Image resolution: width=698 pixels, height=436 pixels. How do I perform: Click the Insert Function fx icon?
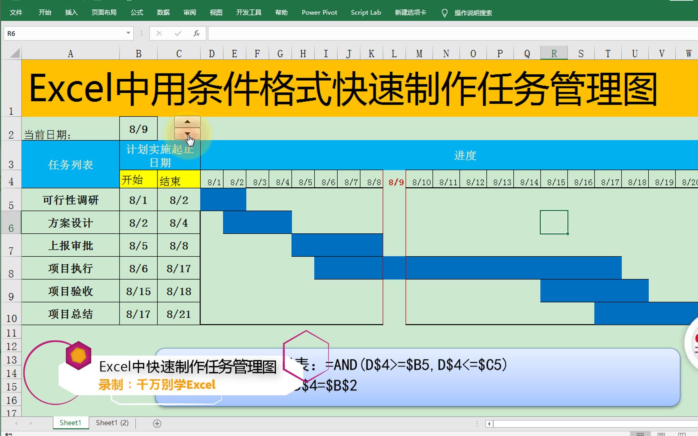(196, 33)
